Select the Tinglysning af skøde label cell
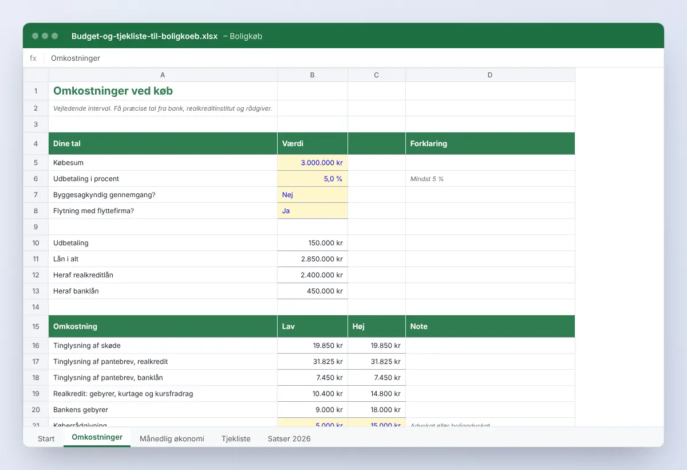 (x=163, y=346)
